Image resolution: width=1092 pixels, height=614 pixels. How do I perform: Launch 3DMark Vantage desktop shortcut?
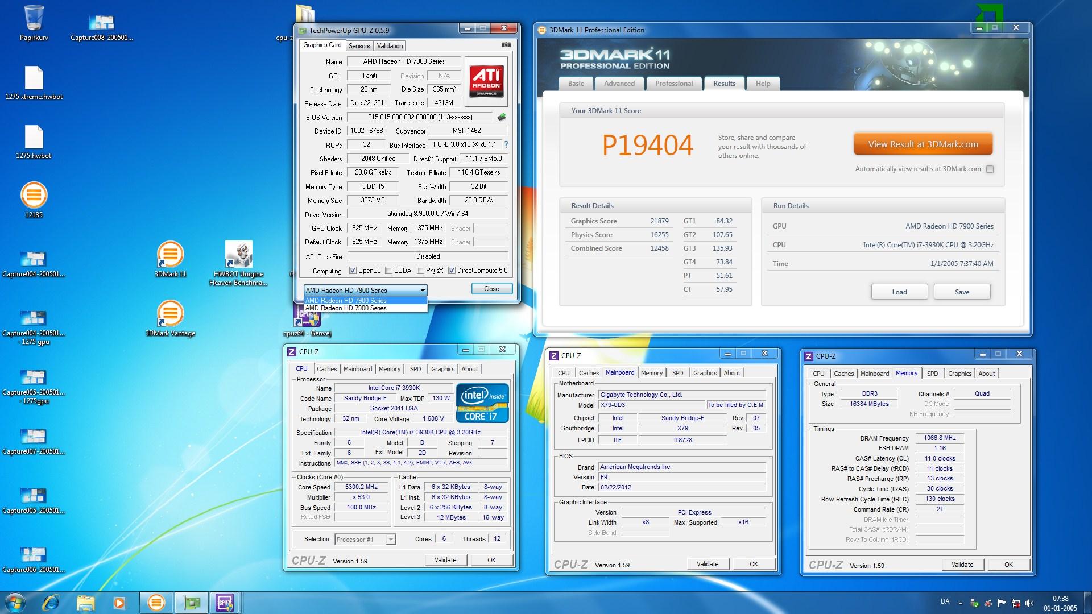(170, 318)
